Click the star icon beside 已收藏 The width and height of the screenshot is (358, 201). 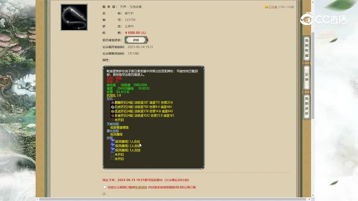[x=267, y=7]
